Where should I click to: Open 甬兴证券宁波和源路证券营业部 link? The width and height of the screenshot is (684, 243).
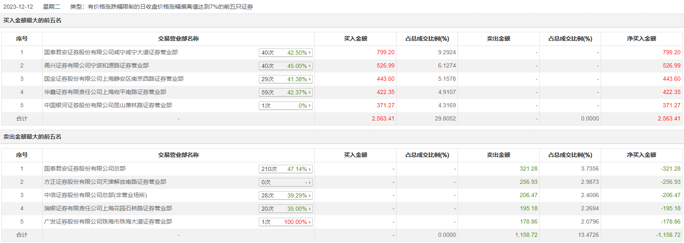coord(97,65)
